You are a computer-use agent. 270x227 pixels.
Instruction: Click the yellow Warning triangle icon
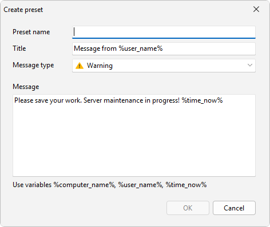click(x=80, y=66)
